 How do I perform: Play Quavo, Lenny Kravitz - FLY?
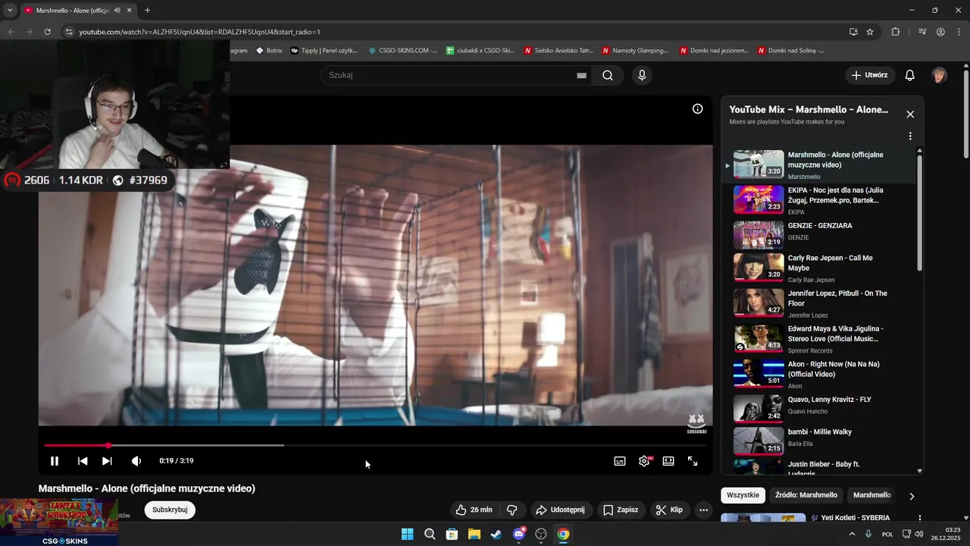(818, 408)
